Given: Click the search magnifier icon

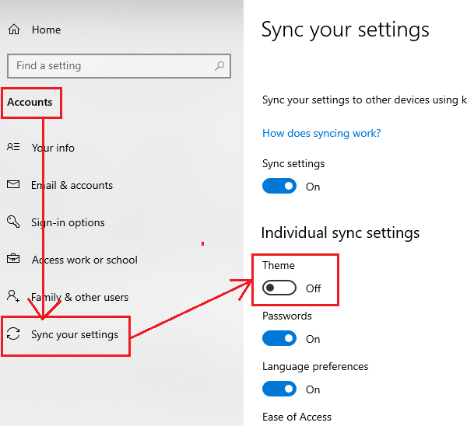Looking at the screenshot, I should 220,66.
